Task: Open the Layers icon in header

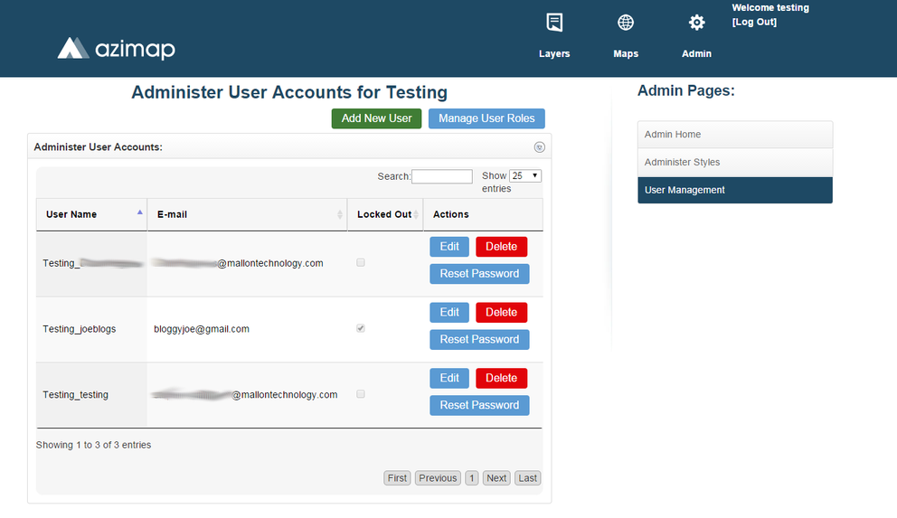Action: pos(554,24)
